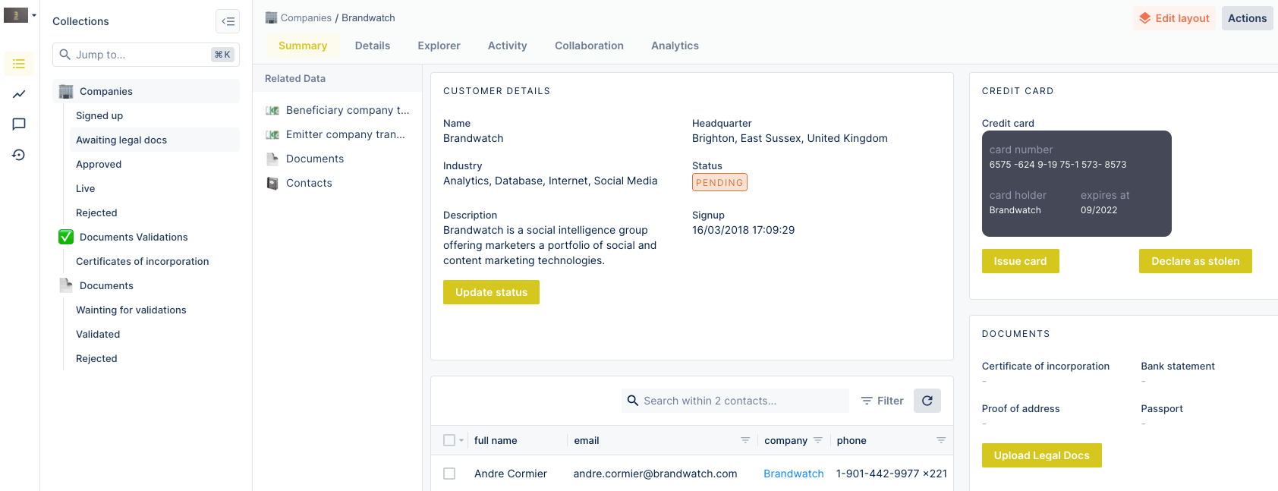Viewport: 1278px width, 491px height.
Task: Focus the Jump to search field
Action: pos(146,55)
